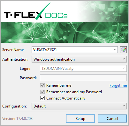Click the Forget me link
The width and height of the screenshot is (129, 126).
(118, 85)
